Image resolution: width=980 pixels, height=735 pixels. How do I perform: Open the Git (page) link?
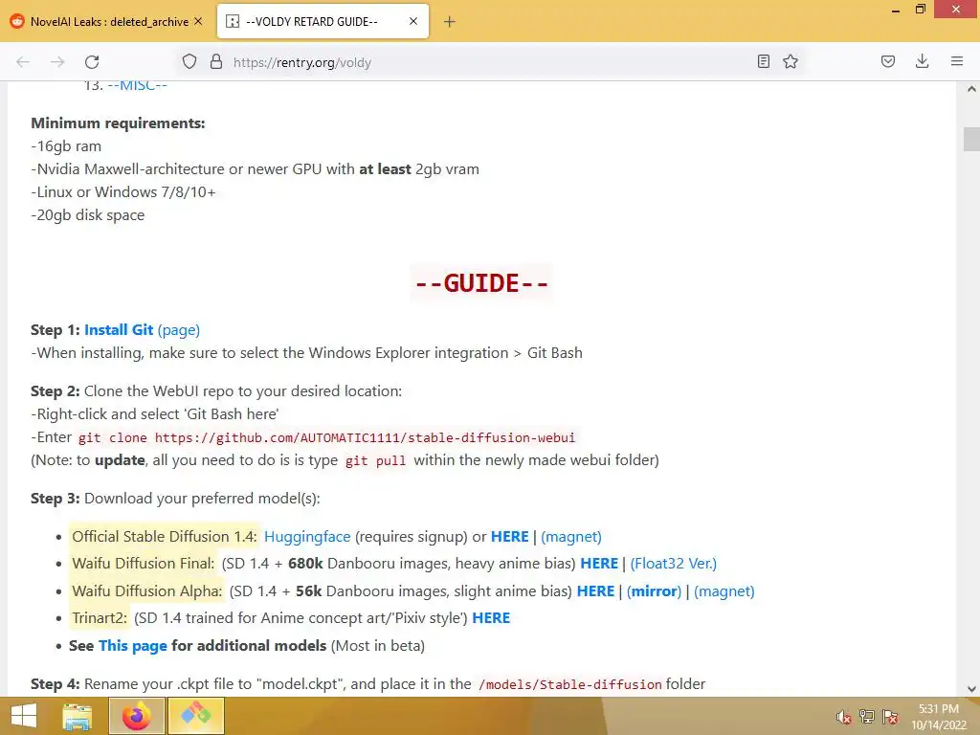tap(179, 330)
